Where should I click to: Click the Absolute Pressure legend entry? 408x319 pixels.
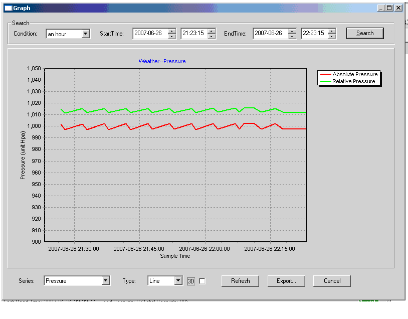(349, 74)
